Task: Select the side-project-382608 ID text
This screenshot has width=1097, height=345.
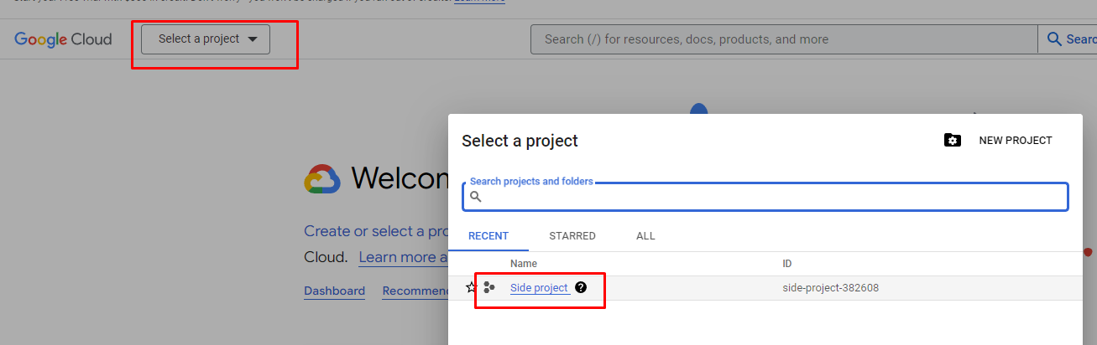Action: coord(830,288)
